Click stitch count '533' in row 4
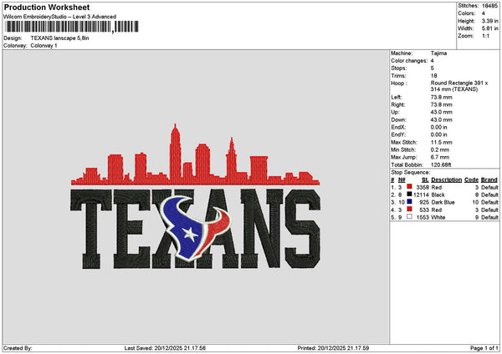 click(424, 210)
